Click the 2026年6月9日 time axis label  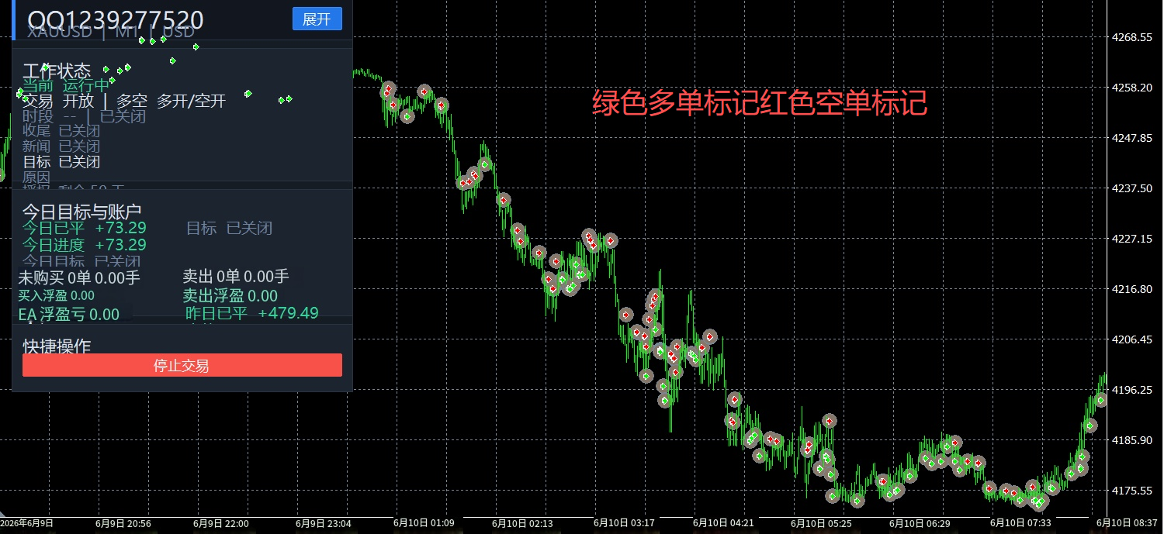click(x=27, y=524)
